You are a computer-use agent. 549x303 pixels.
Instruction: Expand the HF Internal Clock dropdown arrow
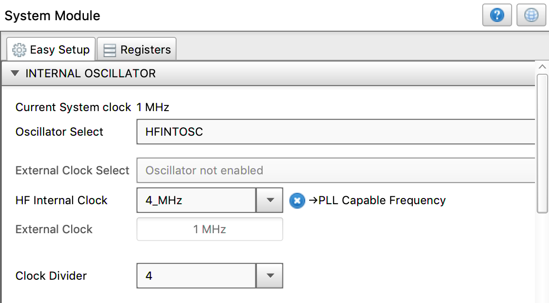[x=269, y=201]
